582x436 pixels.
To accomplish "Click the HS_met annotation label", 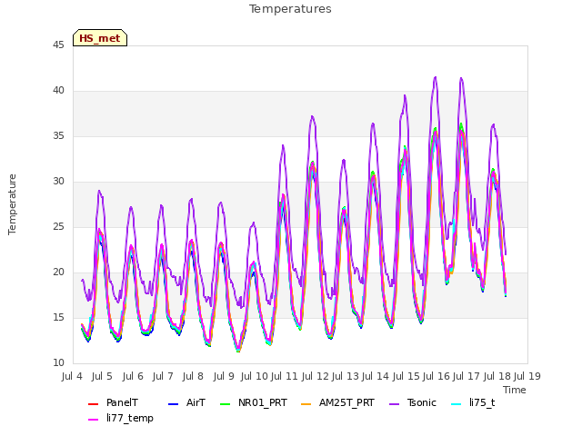I will [x=100, y=38].
